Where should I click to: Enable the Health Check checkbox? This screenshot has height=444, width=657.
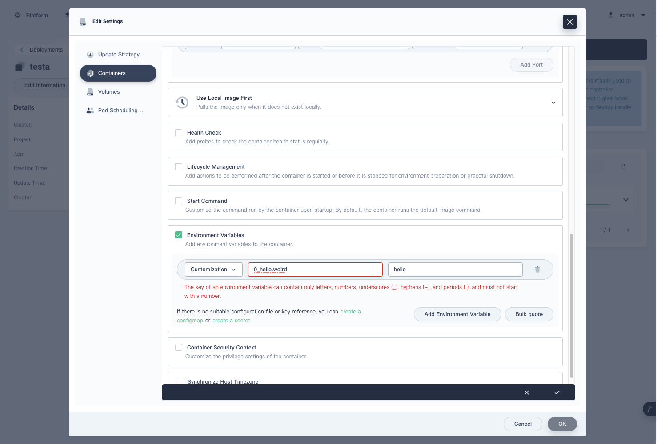[x=179, y=132]
